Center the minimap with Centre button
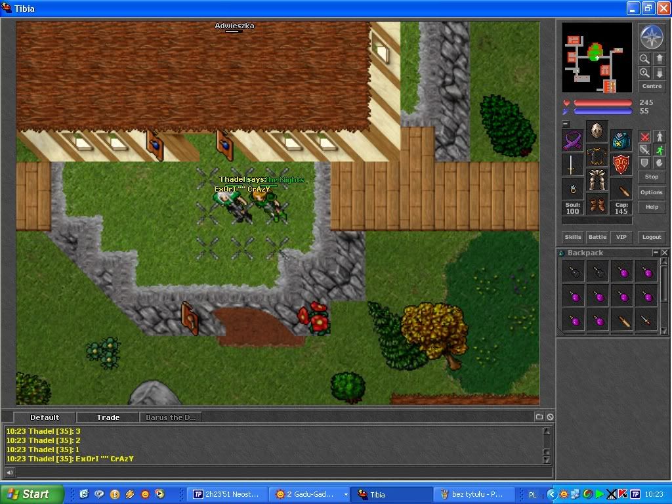The image size is (672, 504). tap(652, 86)
